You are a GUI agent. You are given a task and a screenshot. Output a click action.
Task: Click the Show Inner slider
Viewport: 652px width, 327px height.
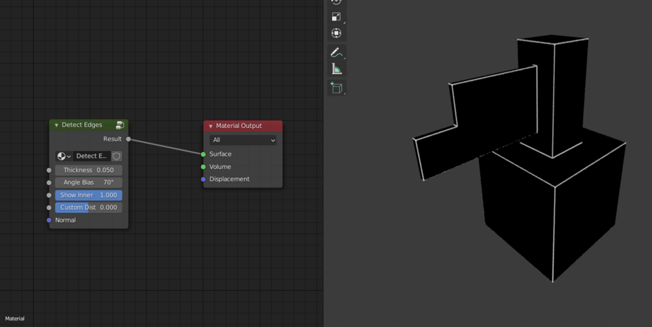(89, 195)
